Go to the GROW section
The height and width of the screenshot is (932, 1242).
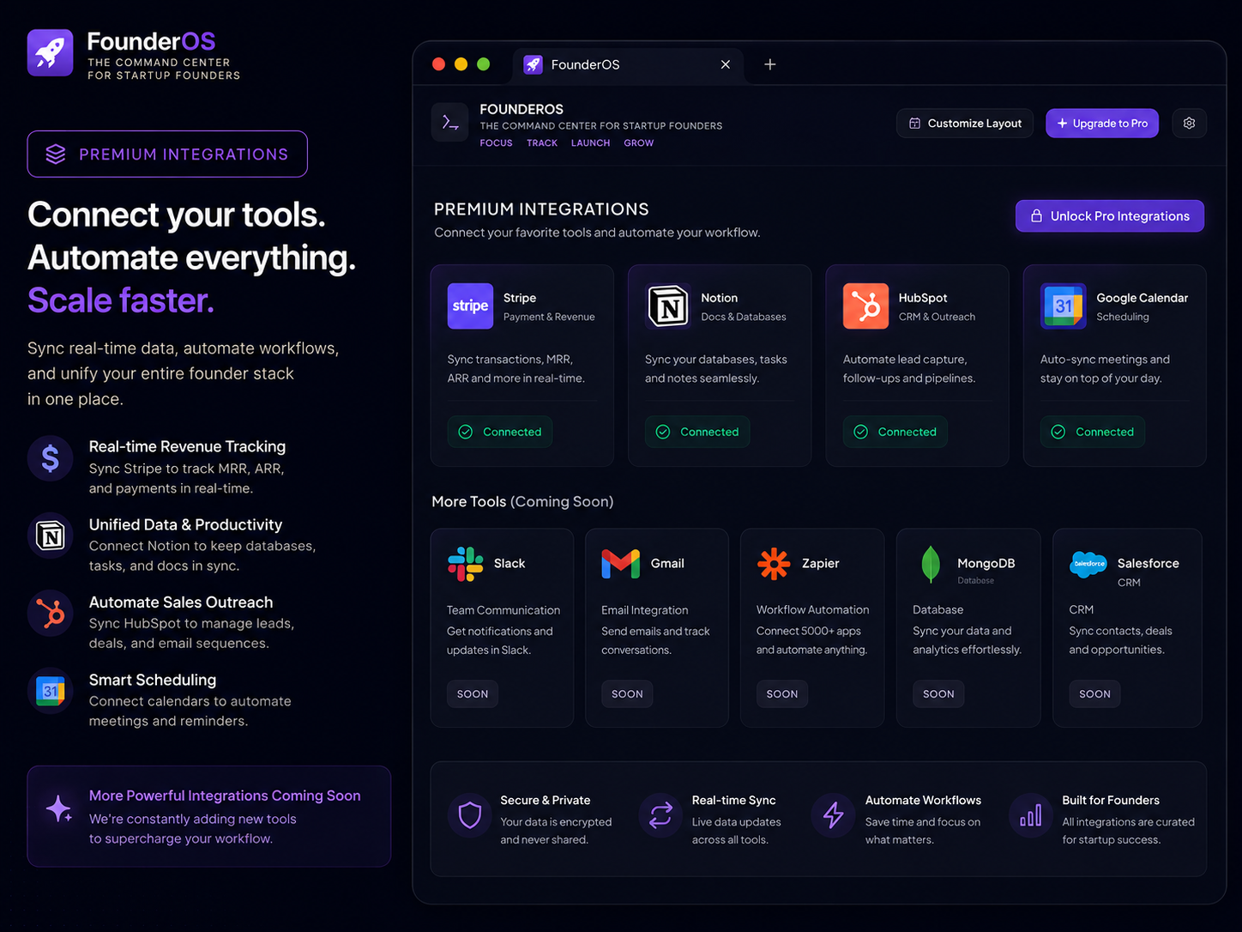[639, 143]
